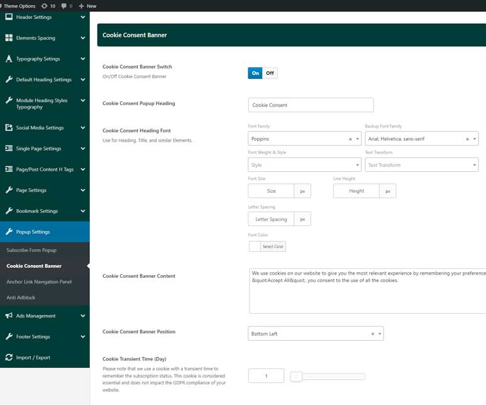This screenshot has width=486, height=405.
Task: Open the Backup Font Family dropdown arrow
Action: [x=475, y=139]
